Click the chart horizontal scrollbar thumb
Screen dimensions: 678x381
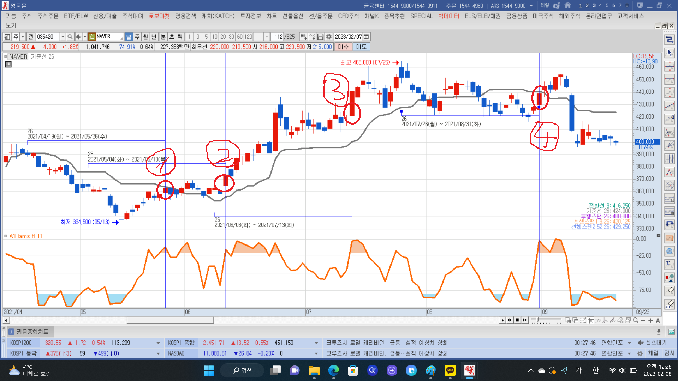point(170,320)
